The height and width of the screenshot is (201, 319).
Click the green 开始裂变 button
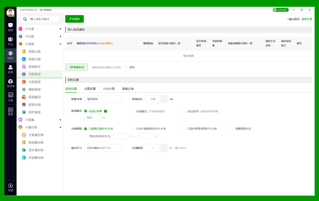(x=74, y=19)
